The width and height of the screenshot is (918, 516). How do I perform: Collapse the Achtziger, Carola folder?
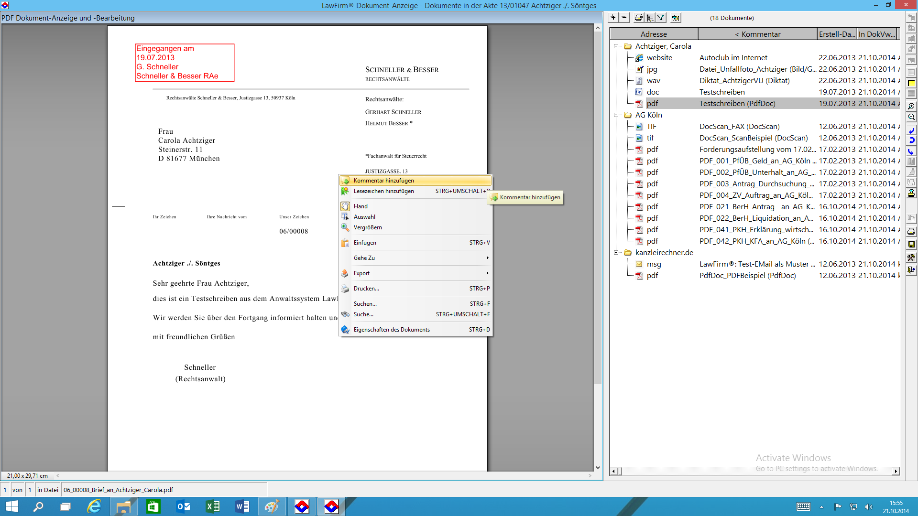tap(616, 46)
